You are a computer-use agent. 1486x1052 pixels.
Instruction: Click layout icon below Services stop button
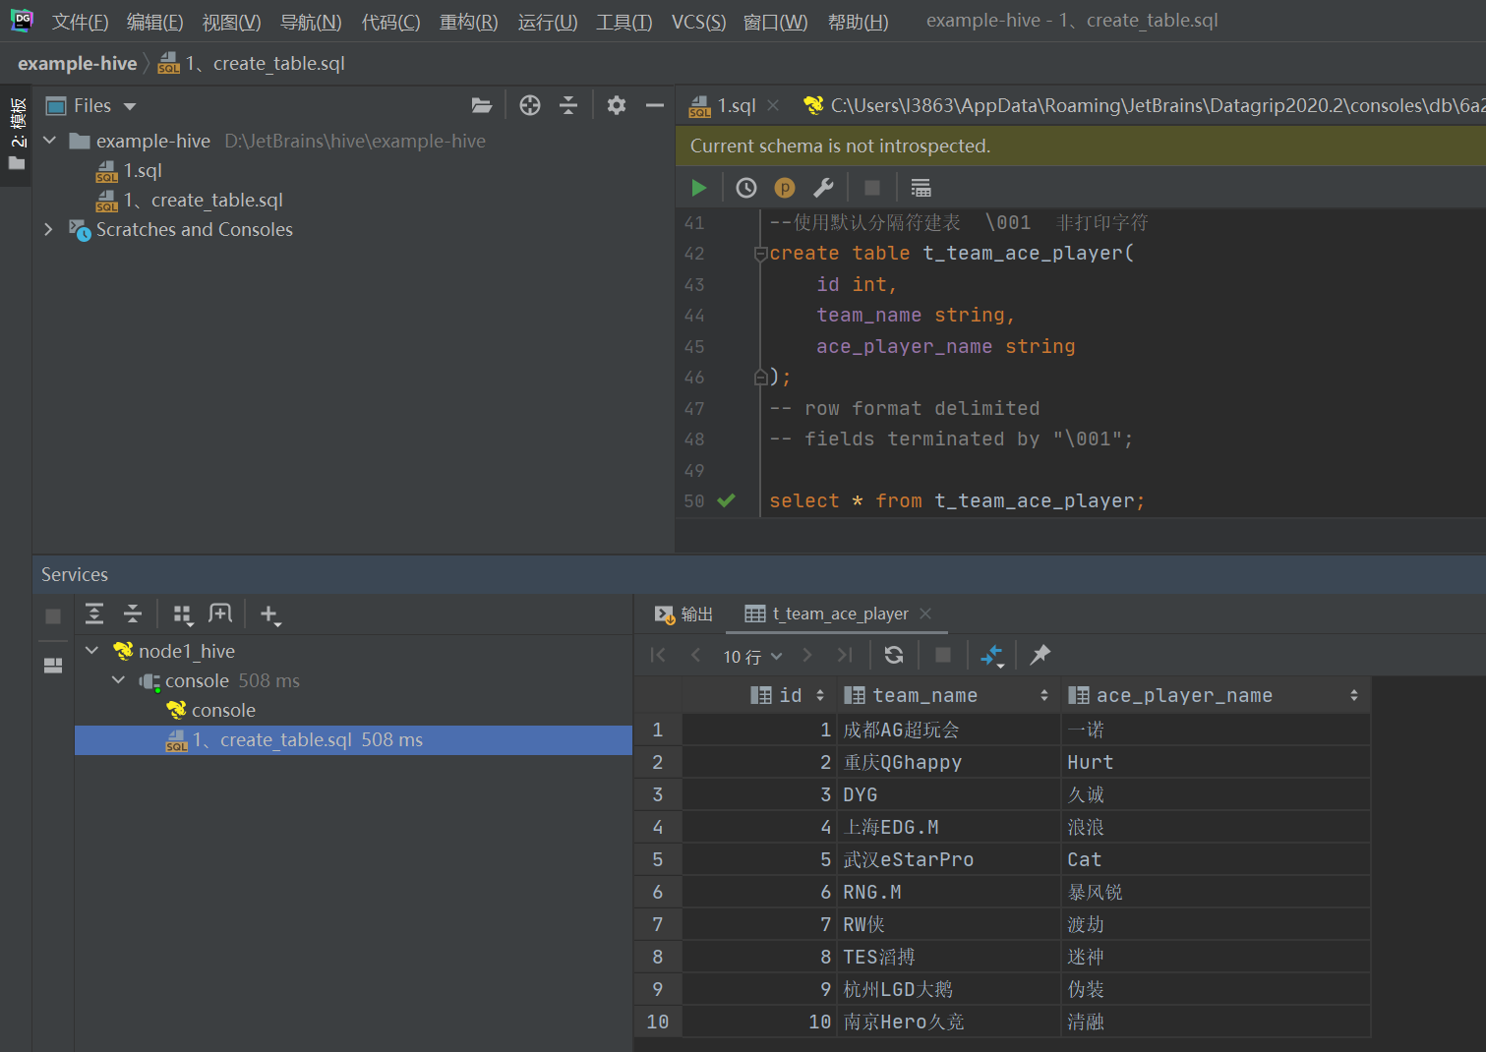(x=53, y=666)
